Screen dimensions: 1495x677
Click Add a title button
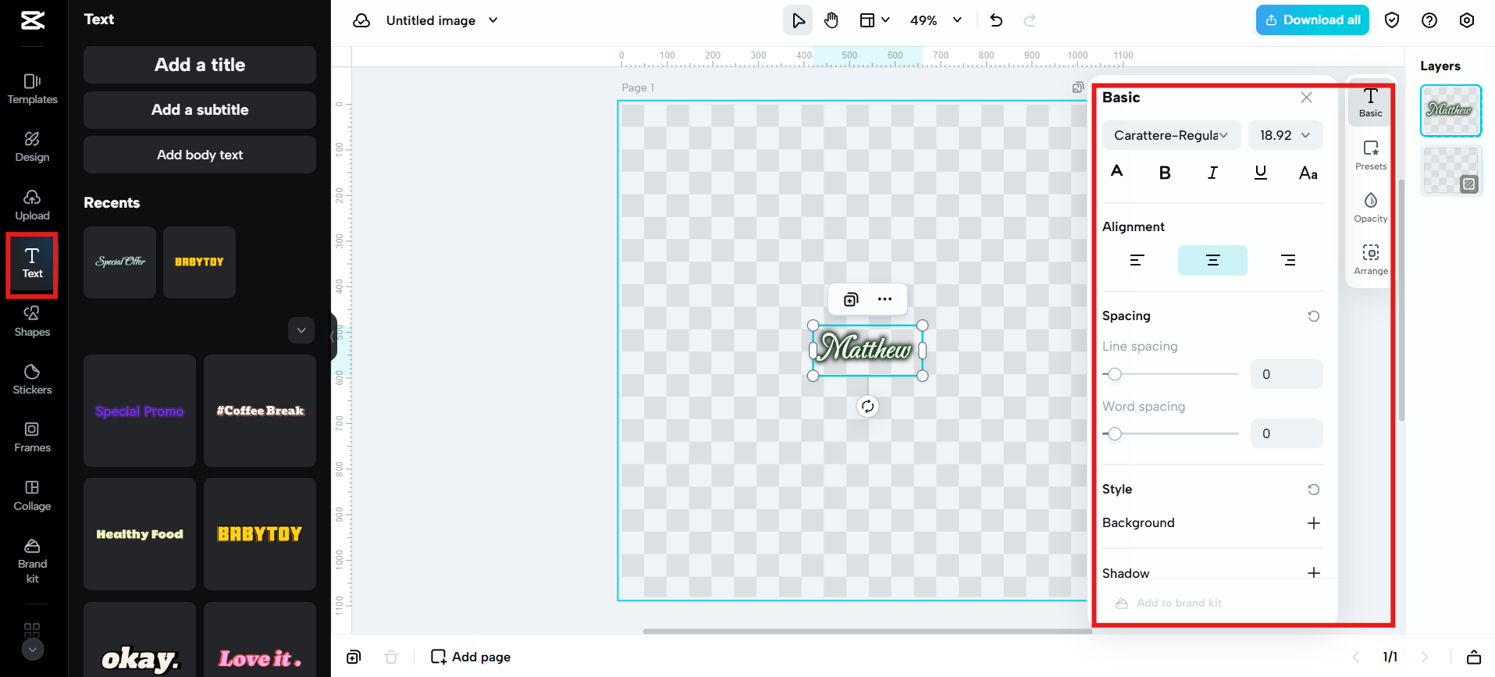200,65
